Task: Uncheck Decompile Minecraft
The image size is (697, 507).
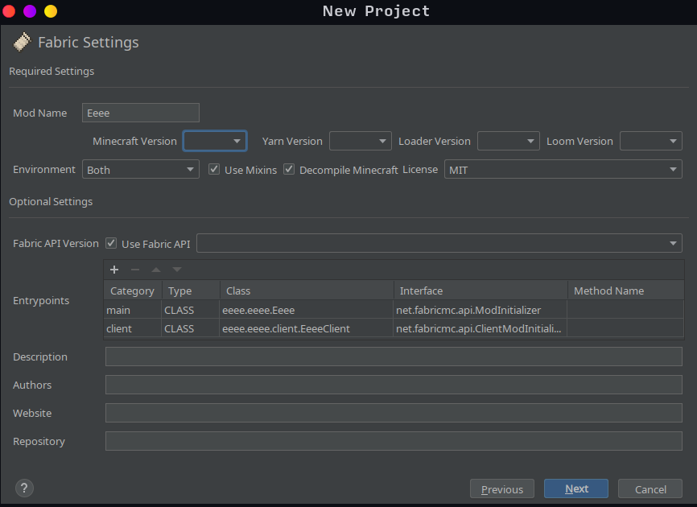Action: click(x=289, y=169)
